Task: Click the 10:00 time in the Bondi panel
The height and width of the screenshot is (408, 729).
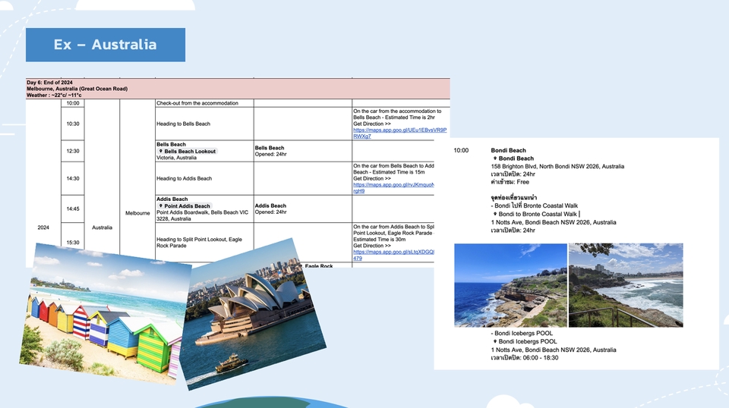Action: (x=461, y=150)
